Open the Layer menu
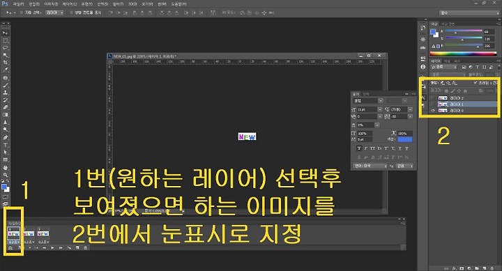 (x=69, y=4)
